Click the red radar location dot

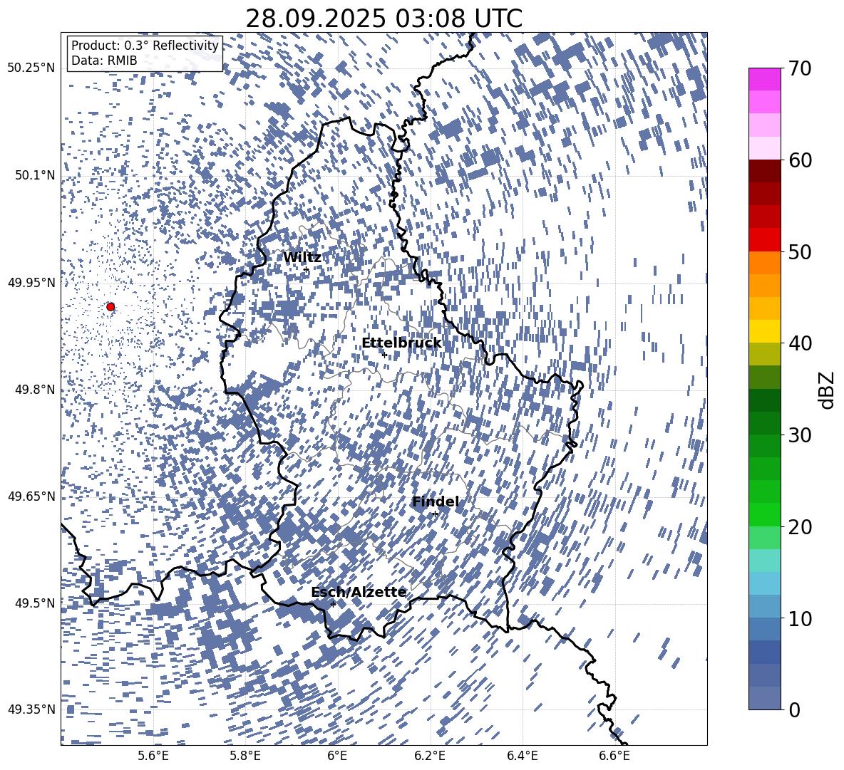coord(110,306)
